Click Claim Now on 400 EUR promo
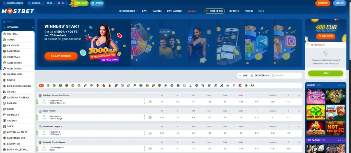This screenshot has width=351, height=153. point(326,36)
